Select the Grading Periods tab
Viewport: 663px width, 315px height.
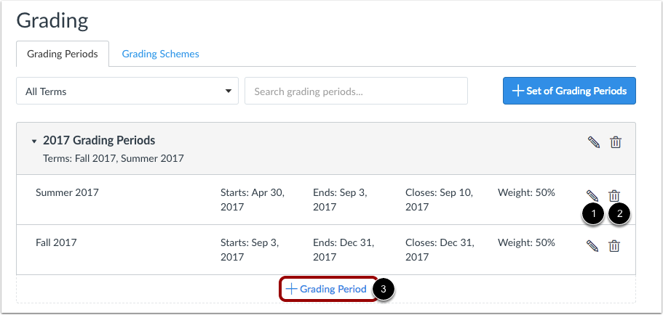(63, 54)
